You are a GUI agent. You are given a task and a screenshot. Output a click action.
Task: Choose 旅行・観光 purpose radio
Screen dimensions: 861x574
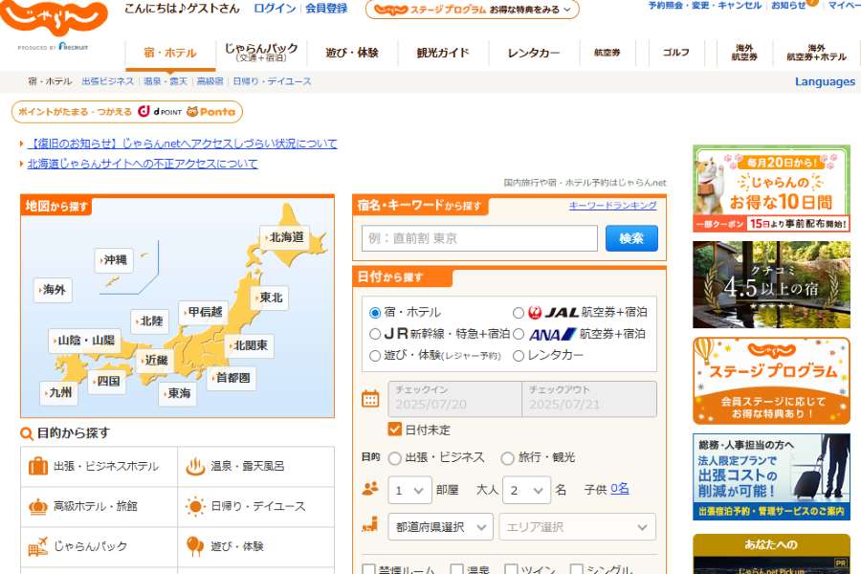pos(507,458)
